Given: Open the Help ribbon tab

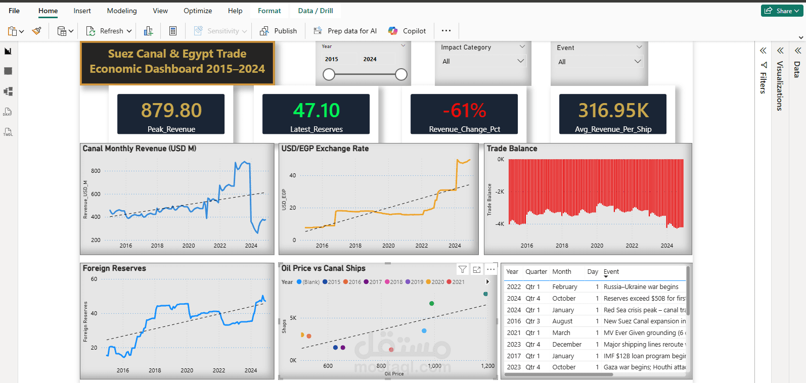Looking at the screenshot, I should (x=235, y=11).
